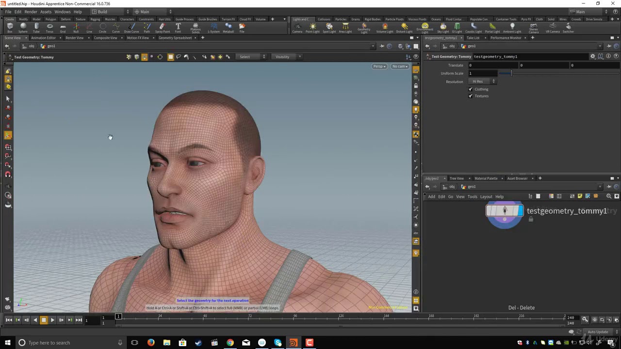Click the Uniform Scale value field
Viewport: 621px width, 349px height.
point(483,73)
